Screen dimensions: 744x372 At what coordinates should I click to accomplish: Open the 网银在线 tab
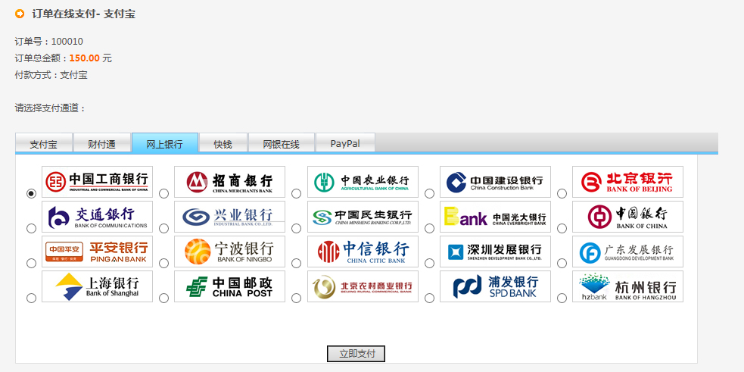(x=281, y=144)
